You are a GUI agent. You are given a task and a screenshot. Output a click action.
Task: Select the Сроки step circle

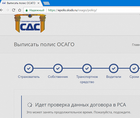(x=134, y=68)
